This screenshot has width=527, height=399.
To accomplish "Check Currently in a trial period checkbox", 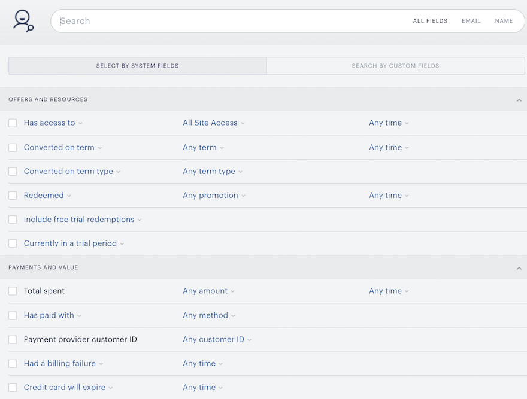I will coord(13,243).
